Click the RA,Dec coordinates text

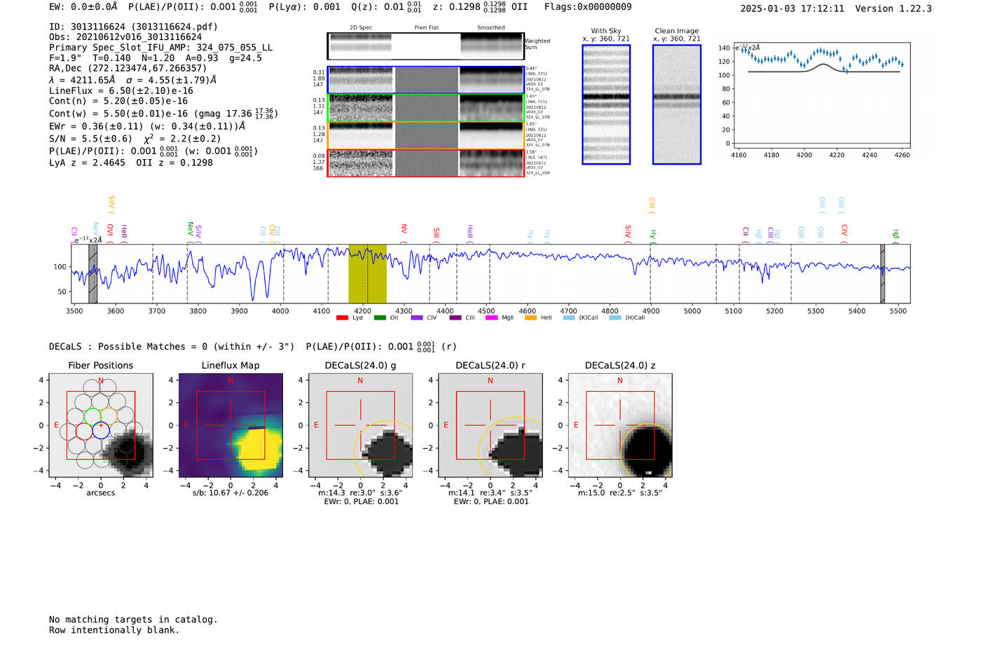(x=128, y=68)
